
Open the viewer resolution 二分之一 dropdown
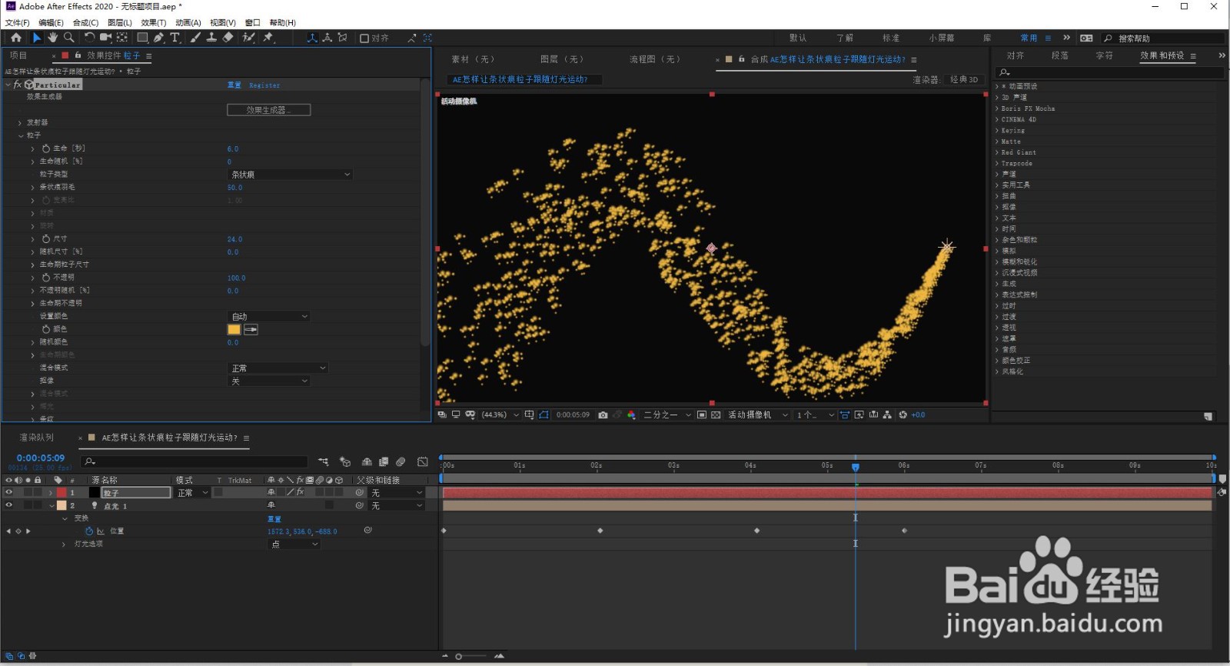click(x=667, y=415)
